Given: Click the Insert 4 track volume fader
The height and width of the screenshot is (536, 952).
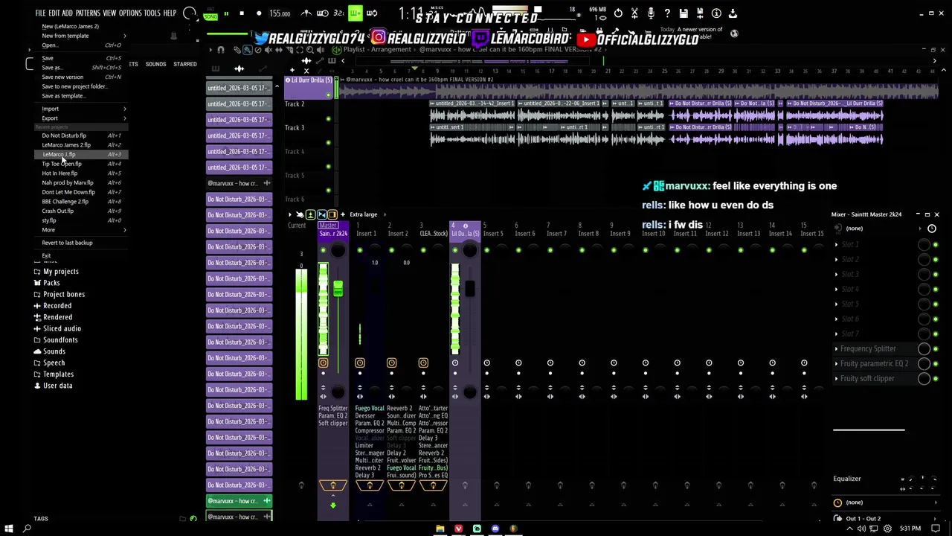Looking at the screenshot, I should (x=469, y=288).
